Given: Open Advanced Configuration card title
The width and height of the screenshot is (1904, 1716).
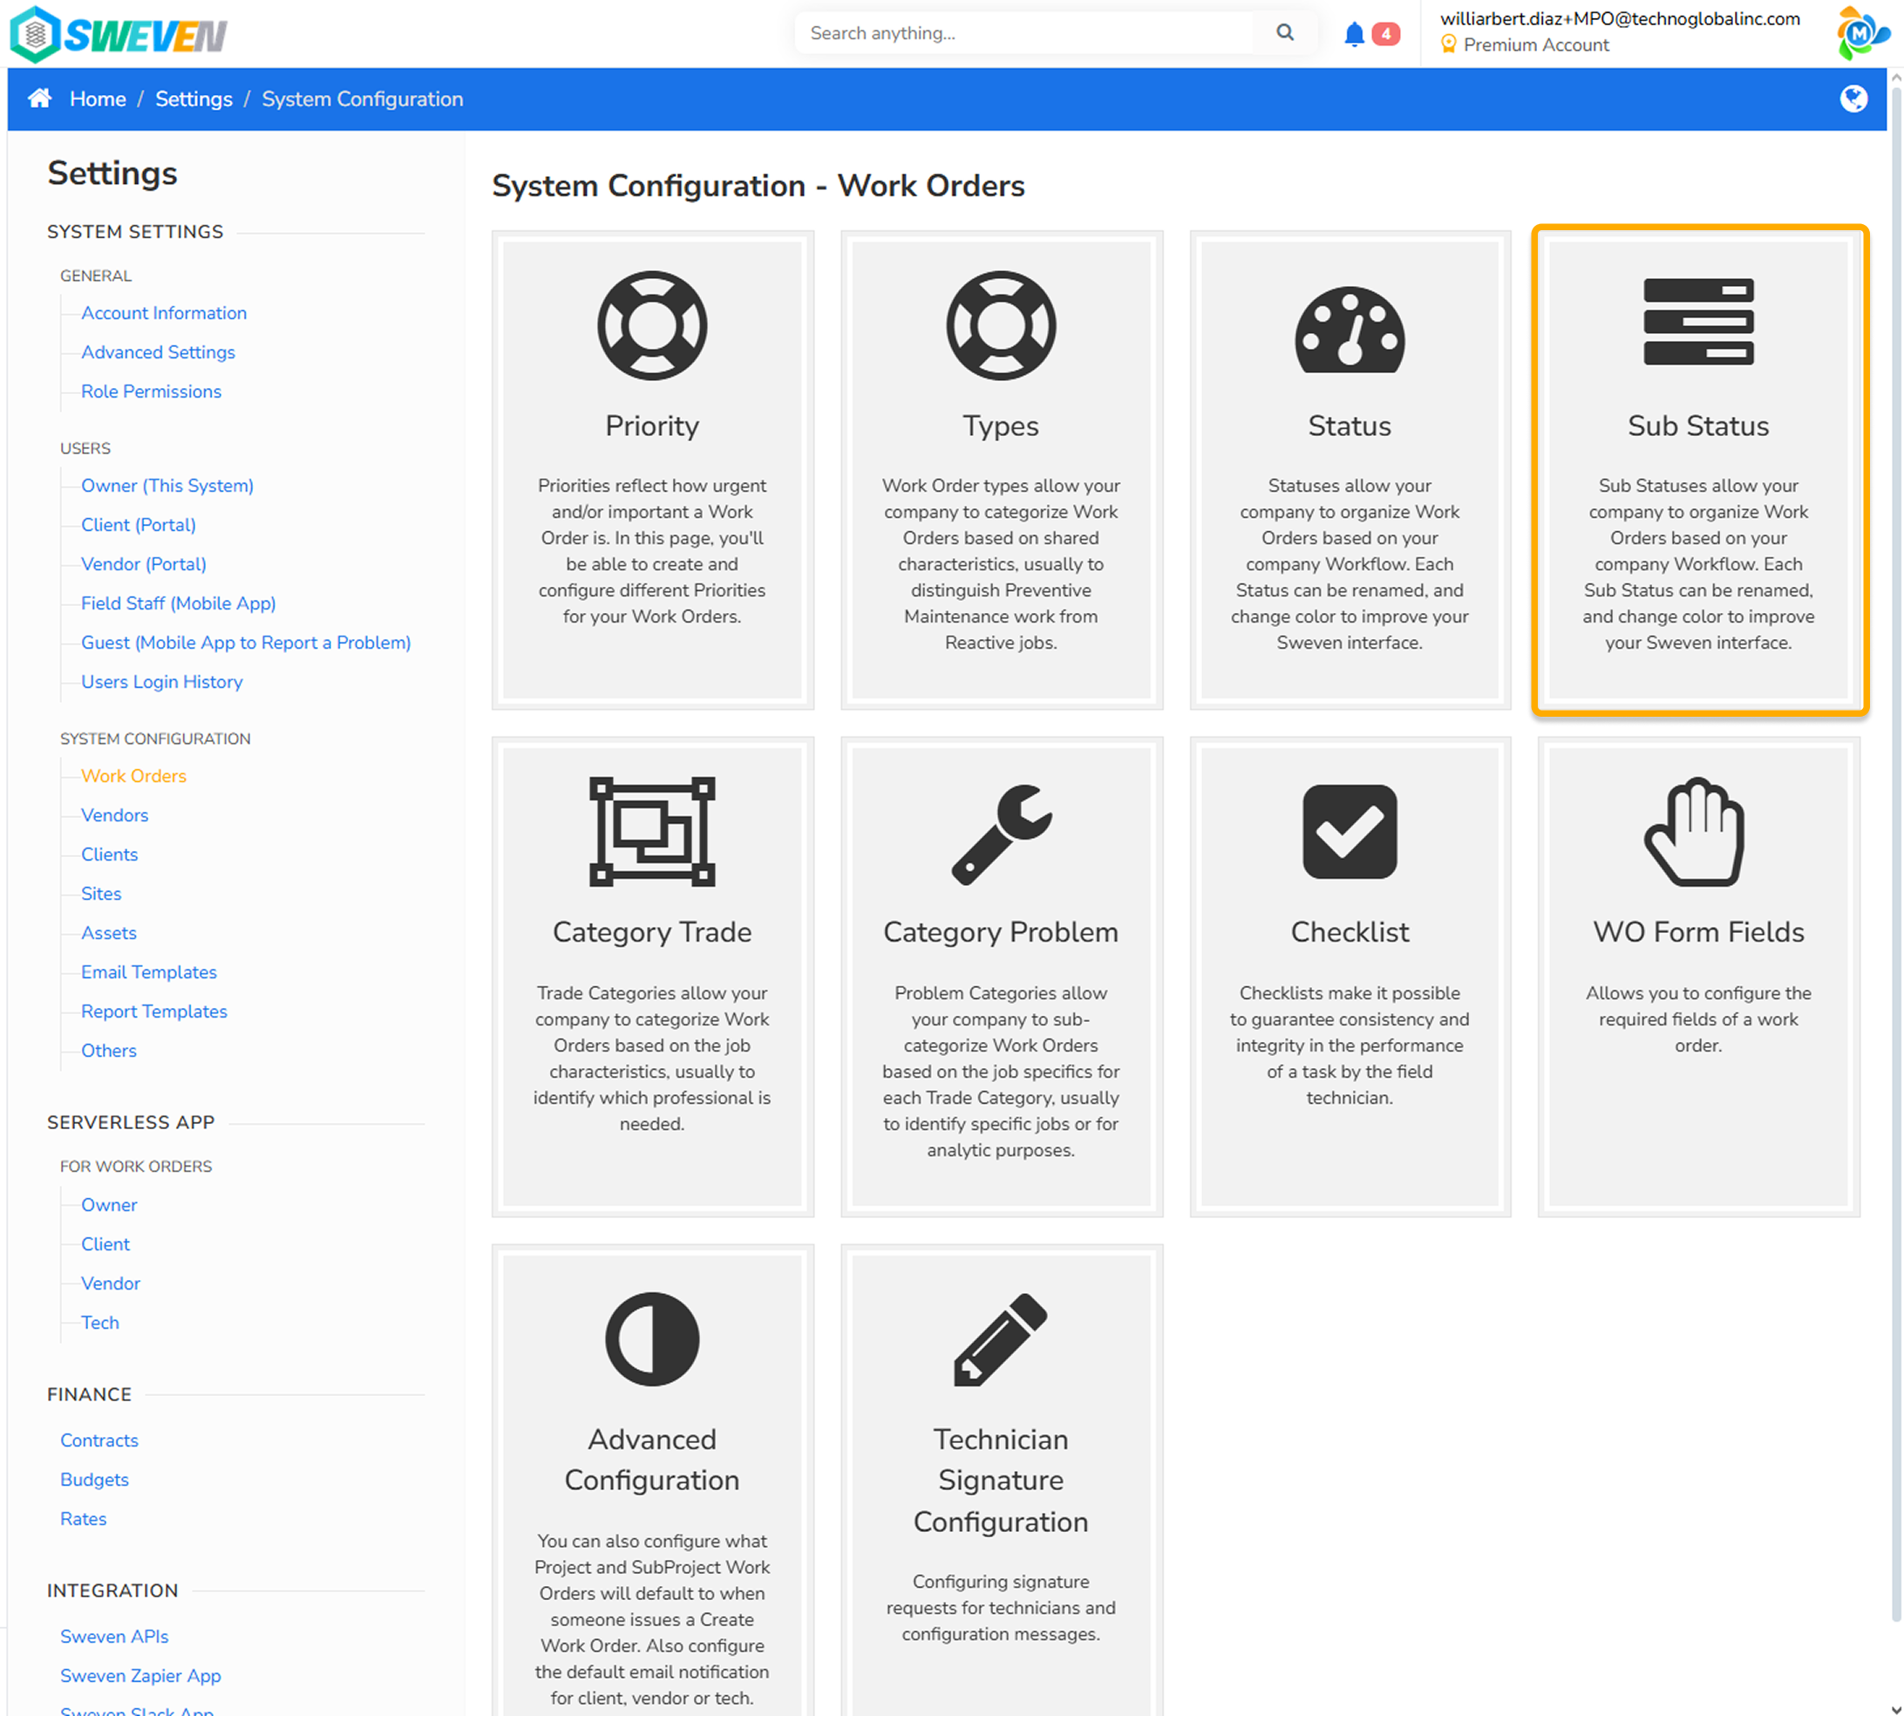Looking at the screenshot, I should tap(652, 1460).
